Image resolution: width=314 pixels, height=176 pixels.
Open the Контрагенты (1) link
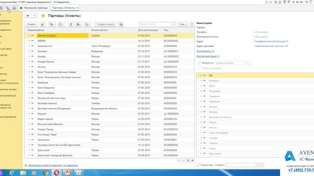pyautogui.click(x=206, y=51)
